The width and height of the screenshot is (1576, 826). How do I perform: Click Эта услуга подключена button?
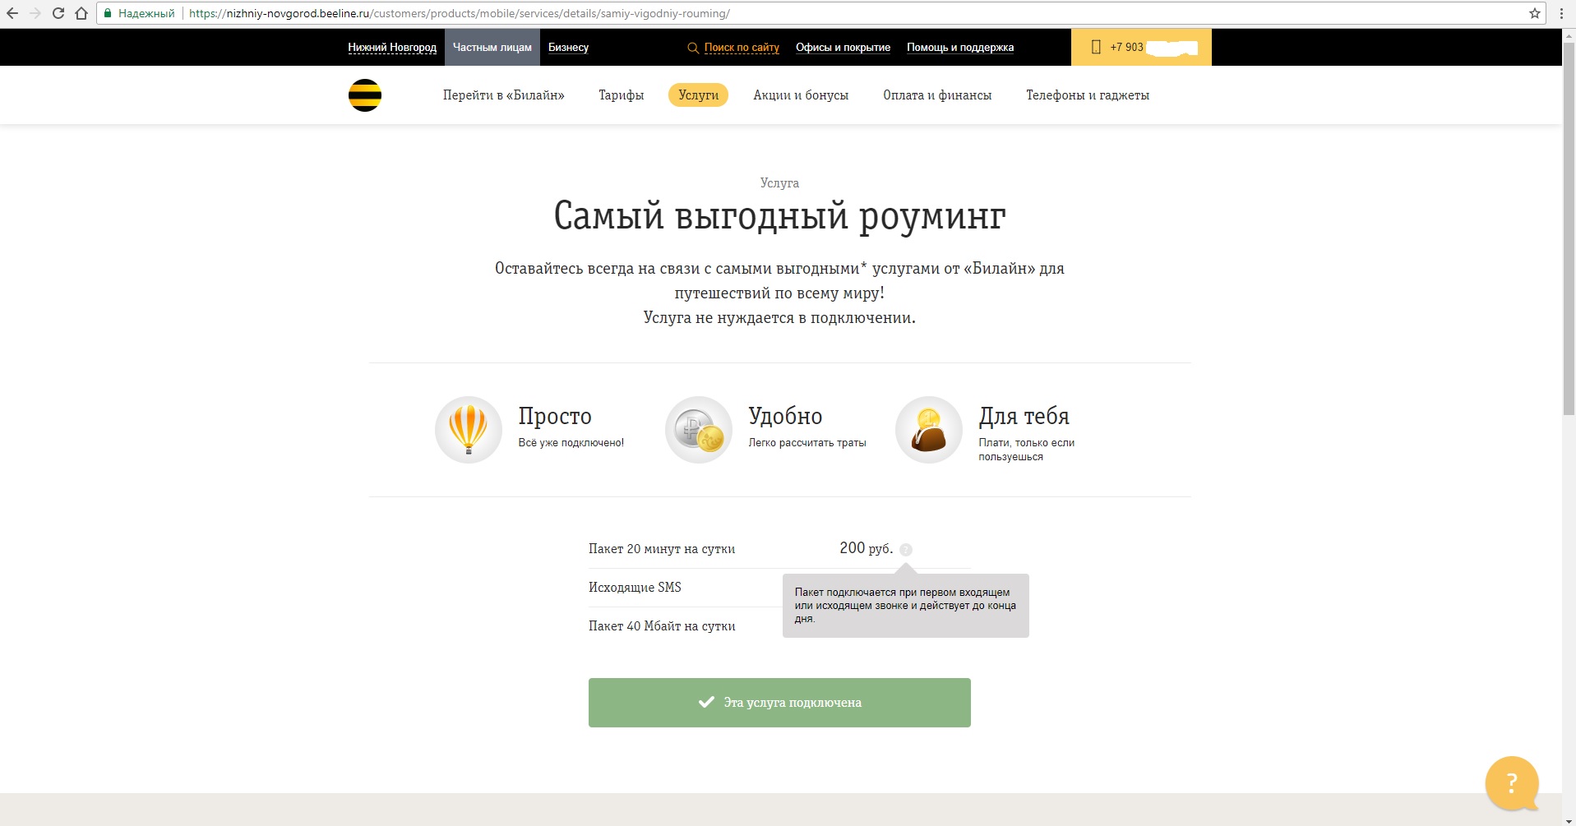[x=779, y=703]
